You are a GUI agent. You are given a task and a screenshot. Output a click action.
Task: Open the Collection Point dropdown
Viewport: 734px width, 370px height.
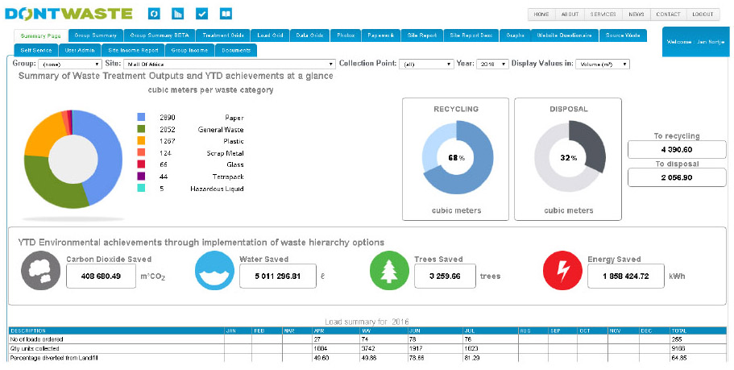427,64
